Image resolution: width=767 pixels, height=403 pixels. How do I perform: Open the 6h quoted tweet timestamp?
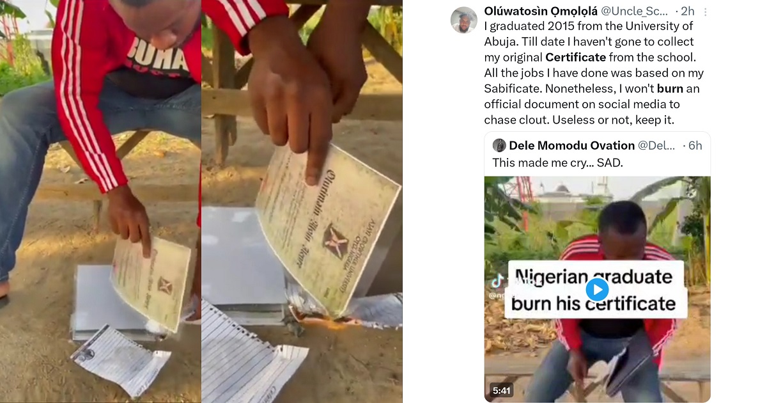tap(695, 145)
